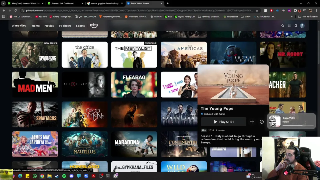Open the Good Omens show thumbnail
The image size is (320, 180).
pyautogui.click(x=84, y=114)
